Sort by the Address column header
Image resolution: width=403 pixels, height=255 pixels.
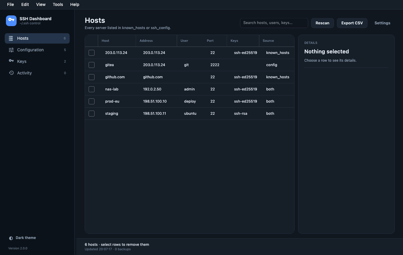156,41
